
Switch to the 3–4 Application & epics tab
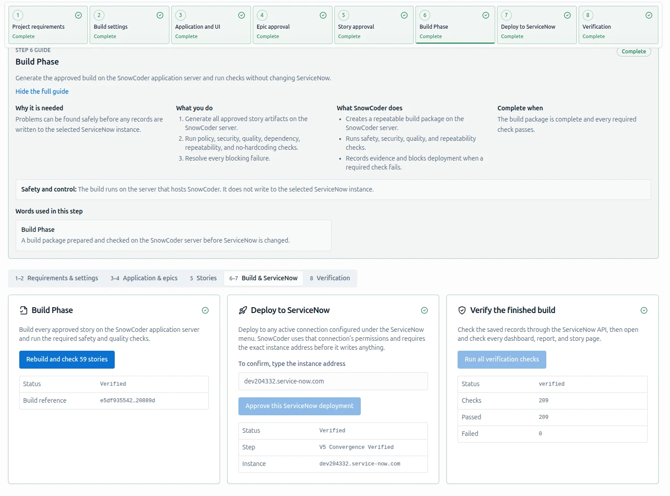[x=144, y=278]
